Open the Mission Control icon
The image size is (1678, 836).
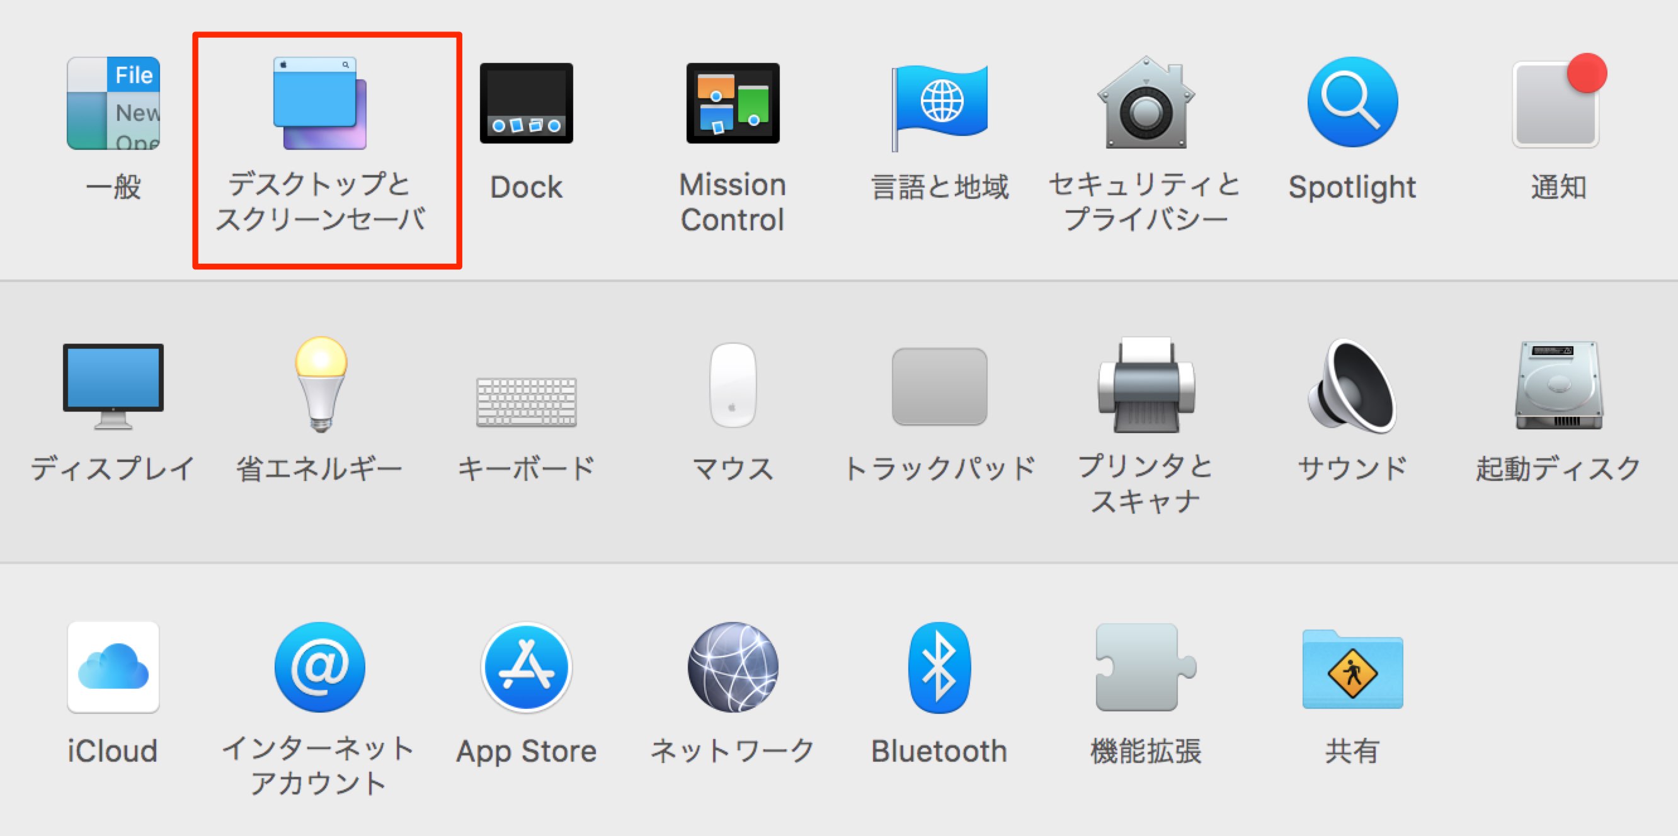coord(733,103)
